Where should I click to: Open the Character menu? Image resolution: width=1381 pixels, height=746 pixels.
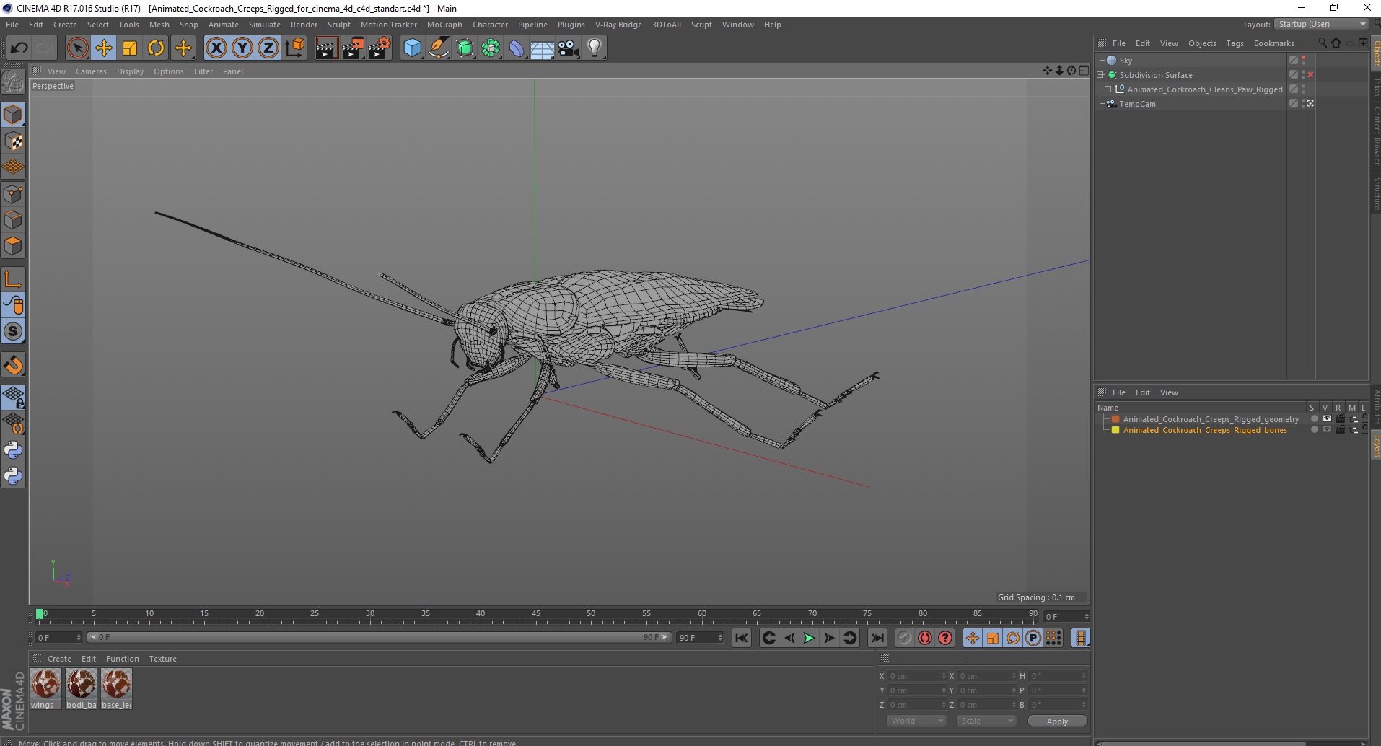[490, 25]
